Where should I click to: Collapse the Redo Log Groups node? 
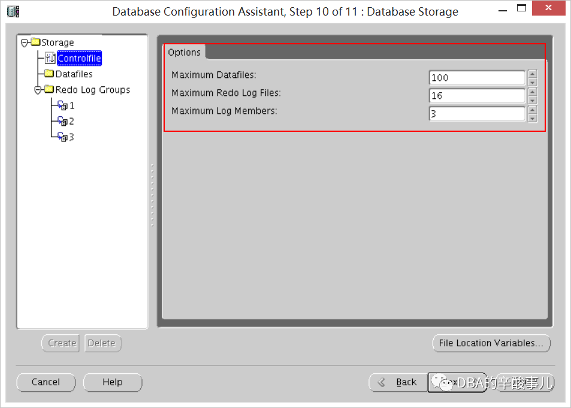click(x=38, y=90)
